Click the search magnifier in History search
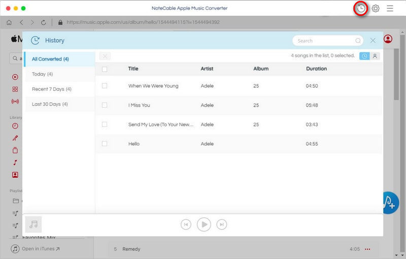 [x=358, y=41]
